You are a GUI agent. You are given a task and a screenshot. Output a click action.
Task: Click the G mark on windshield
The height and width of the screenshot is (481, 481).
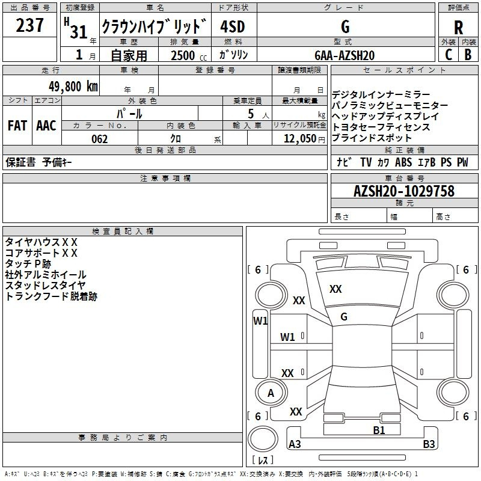[x=344, y=317]
